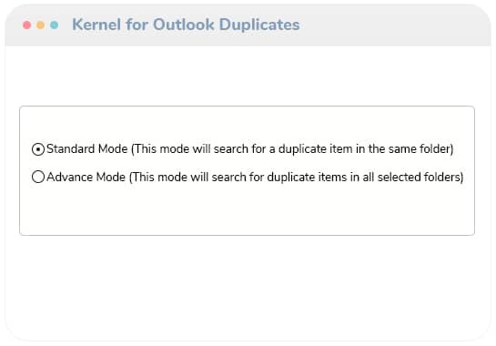Click the yellow window control dot
The width and height of the screenshot is (496, 346).
(40, 25)
